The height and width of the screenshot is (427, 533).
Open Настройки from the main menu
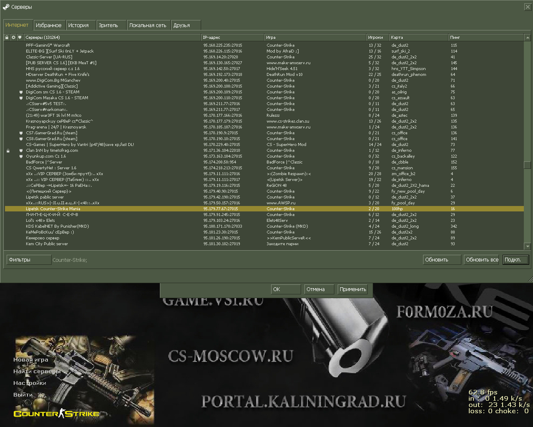(x=30, y=383)
